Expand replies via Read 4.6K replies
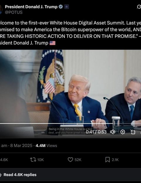Viewport: 141px width, 183px height. click(x=20, y=175)
